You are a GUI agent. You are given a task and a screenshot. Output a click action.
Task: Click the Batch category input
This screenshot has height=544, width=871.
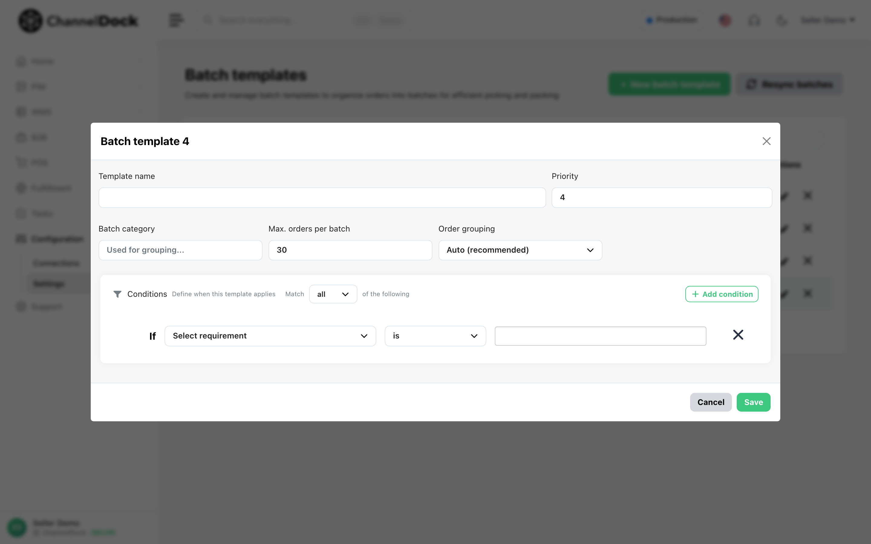(x=180, y=250)
